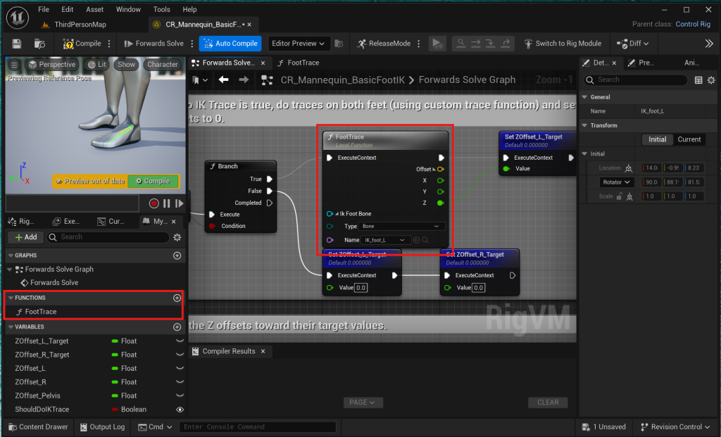Image resolution: width=721 pixels, height=437 pixels.
Task: Click the graph back navigation arrow
Action: (223, 80)
